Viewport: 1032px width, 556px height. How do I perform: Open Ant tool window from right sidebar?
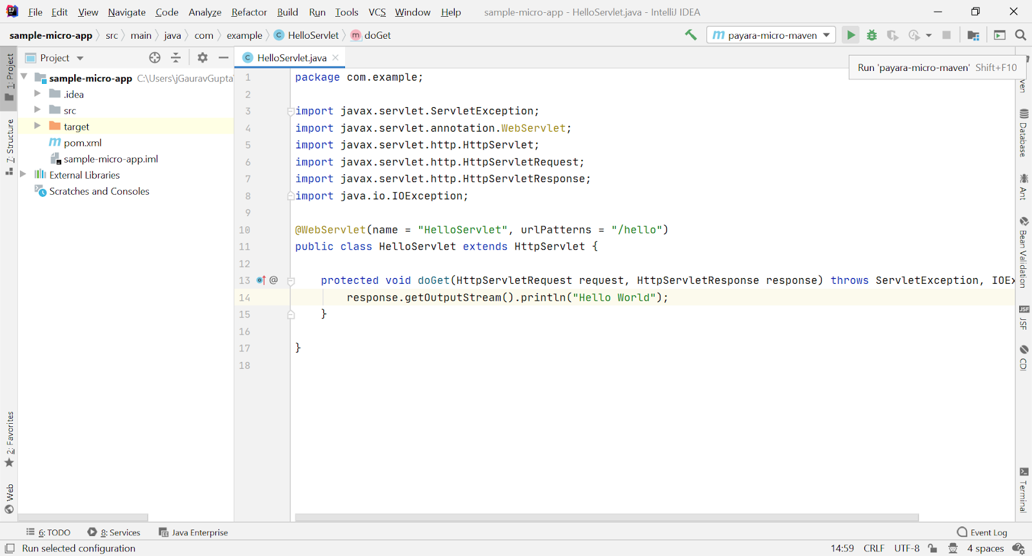point(1024,186)
